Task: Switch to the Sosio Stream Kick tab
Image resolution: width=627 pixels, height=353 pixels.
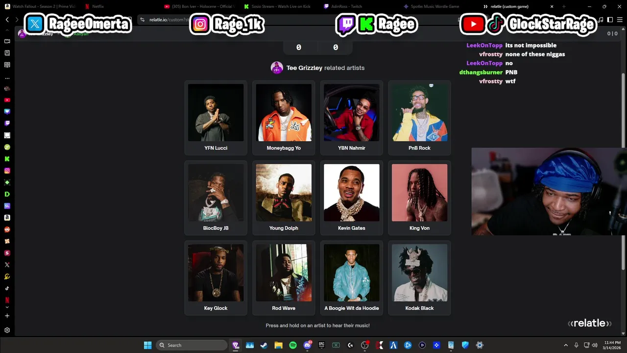Action: [x=277, y=6]
